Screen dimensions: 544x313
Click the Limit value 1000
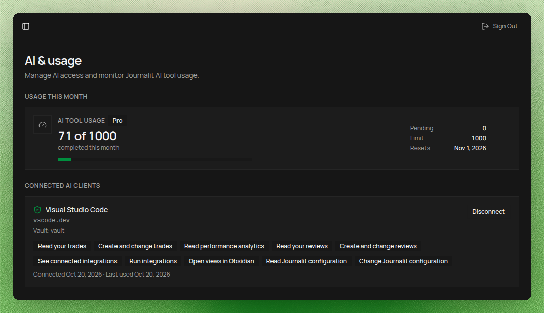(479, 138)
